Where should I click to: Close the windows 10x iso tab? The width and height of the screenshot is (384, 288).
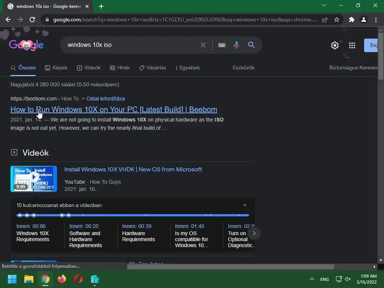87,6
